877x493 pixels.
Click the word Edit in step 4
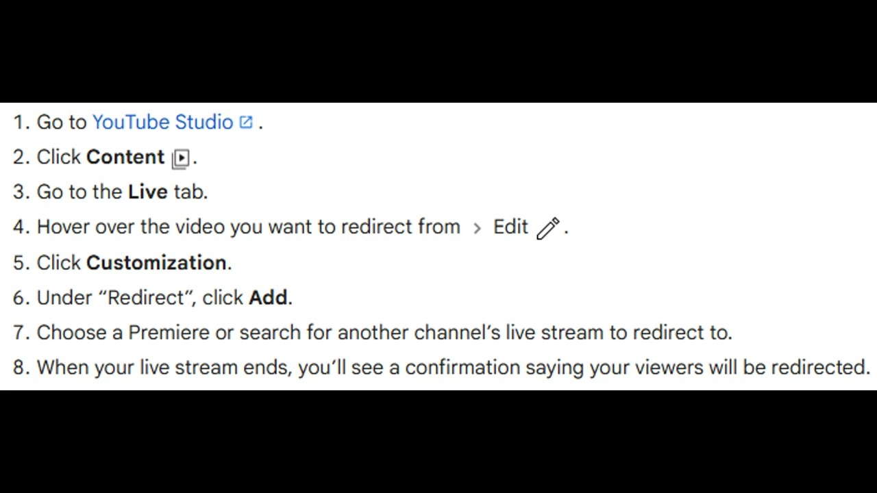coord(510,227)
